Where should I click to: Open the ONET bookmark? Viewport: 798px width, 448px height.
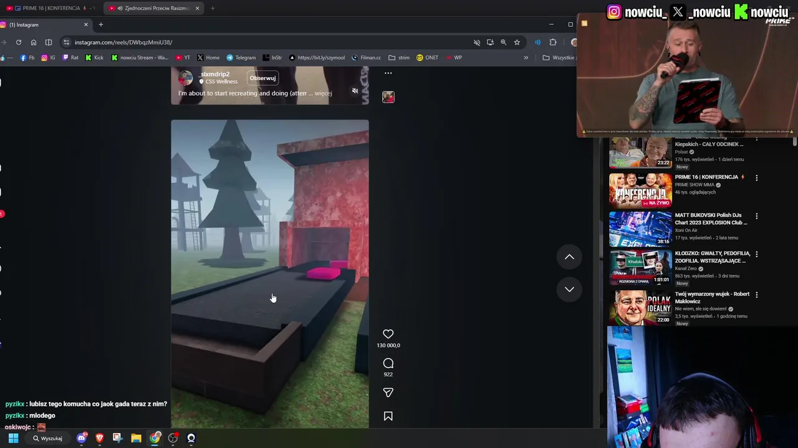click(x=428, y=58)
